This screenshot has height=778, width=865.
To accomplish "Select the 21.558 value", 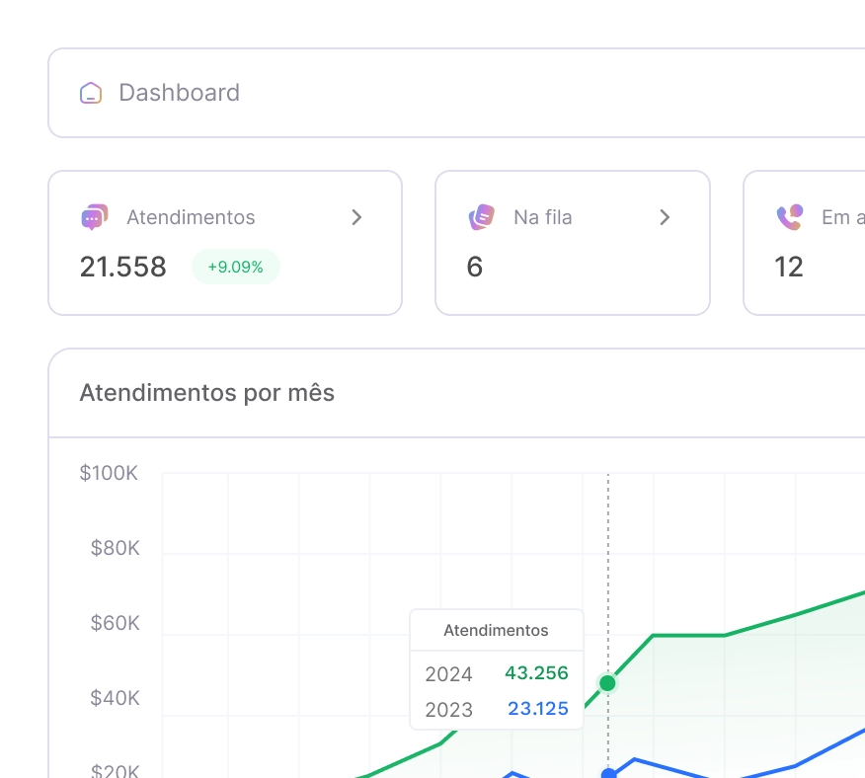I will [123, 267].
